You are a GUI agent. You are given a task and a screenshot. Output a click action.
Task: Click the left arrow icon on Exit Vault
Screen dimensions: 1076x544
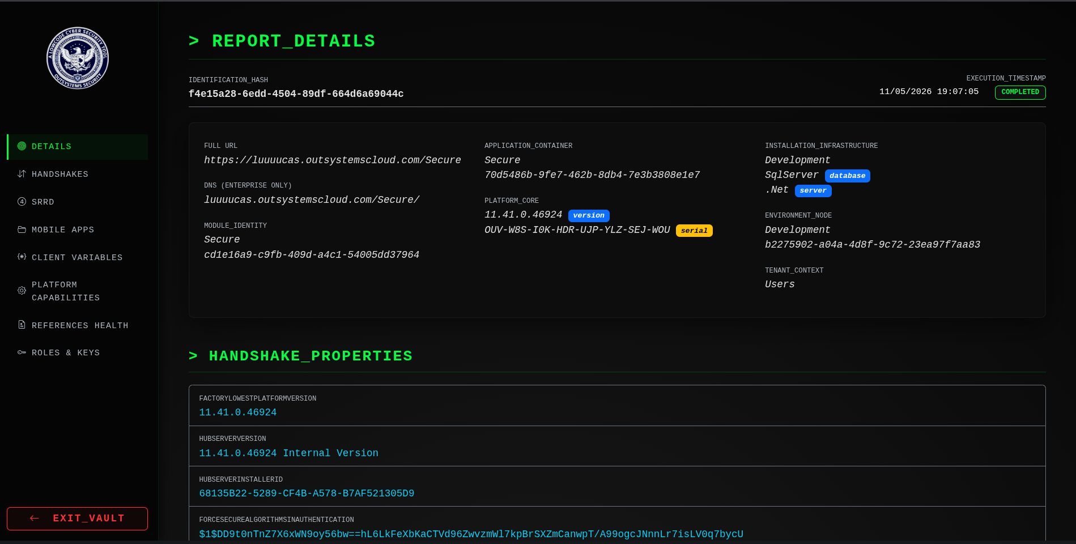click(x=35, y=518)
